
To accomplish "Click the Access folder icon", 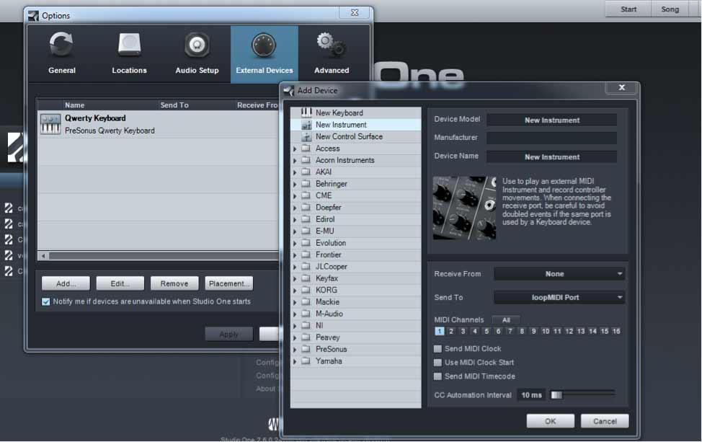I will (x=306, y=148).
